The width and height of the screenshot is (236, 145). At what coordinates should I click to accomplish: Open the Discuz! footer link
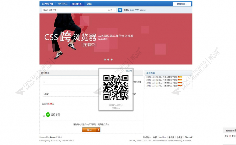pyautogui.click(x=54, y=137)
